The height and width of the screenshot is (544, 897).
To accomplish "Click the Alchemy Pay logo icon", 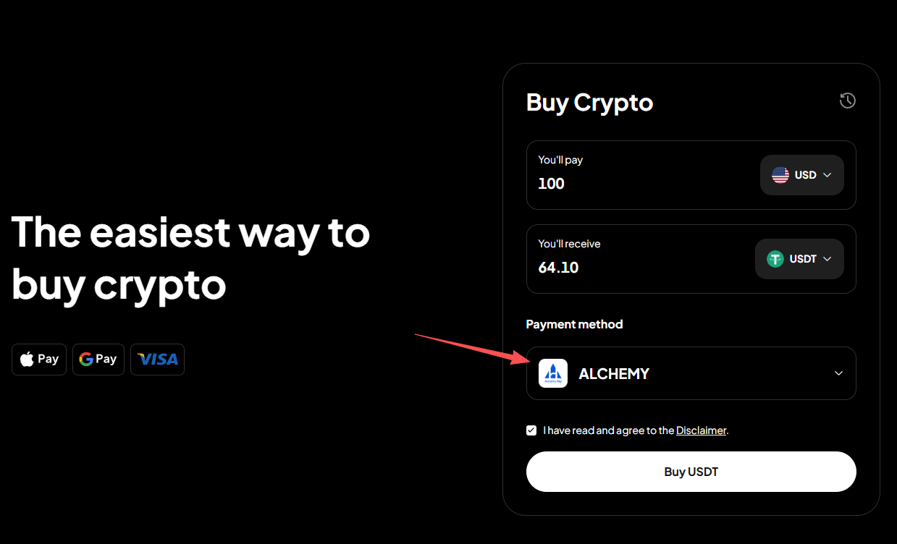I will click(x=553, y=373).
